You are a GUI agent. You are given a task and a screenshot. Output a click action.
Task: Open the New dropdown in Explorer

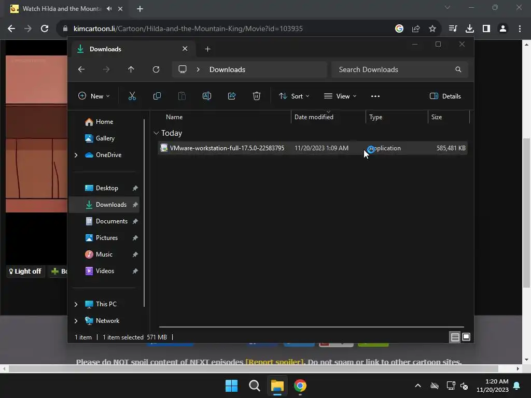(x=94, y=96)
